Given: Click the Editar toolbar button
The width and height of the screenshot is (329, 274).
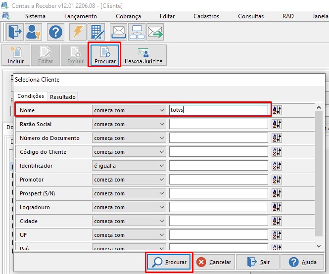Looking at the screenshot, I should 46,55.
